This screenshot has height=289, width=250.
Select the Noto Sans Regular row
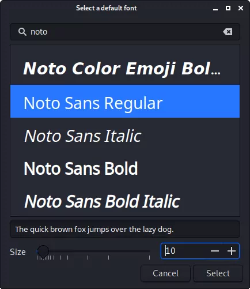125,101
